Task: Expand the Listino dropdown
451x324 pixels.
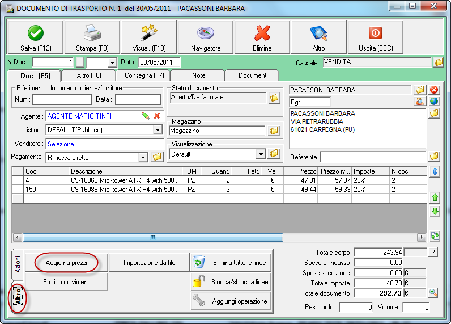Action: [158, 130]
